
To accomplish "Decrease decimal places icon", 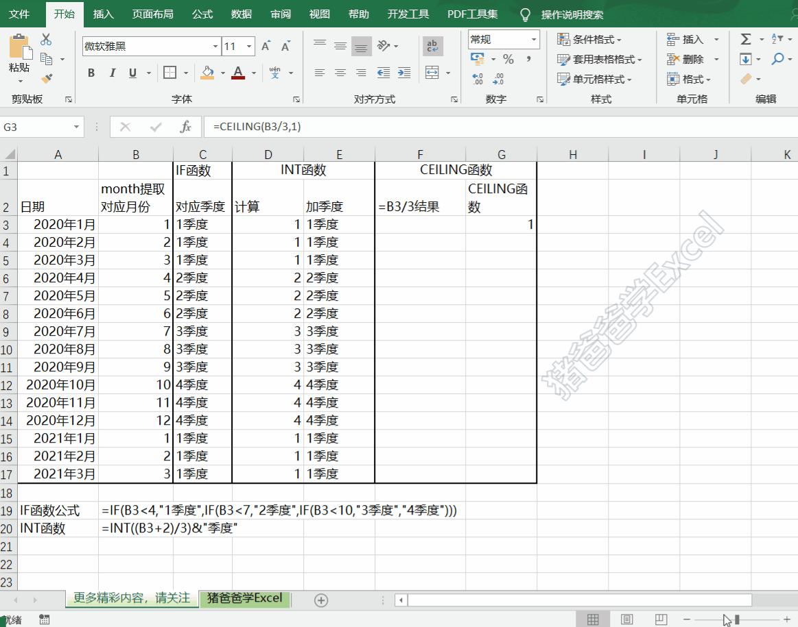I will (498, 79).
